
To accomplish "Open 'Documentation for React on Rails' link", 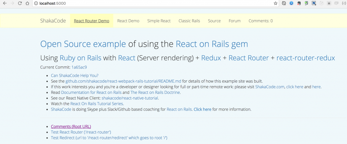I will pos(91,92).
